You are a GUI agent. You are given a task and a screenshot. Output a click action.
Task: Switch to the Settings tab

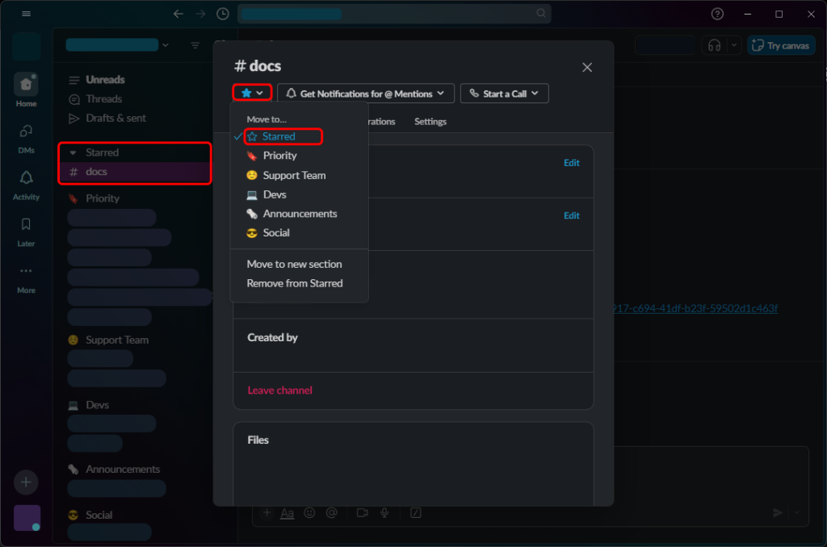click(x=430, y=122)
